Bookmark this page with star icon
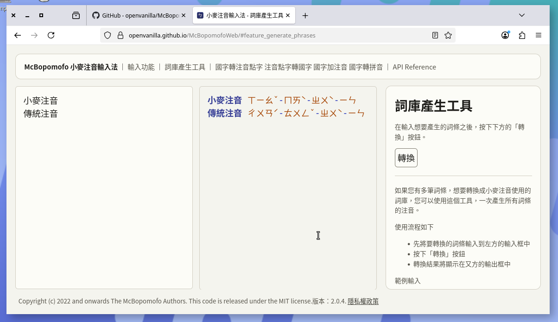Screen dimensions: 558x322 [448, 35]
